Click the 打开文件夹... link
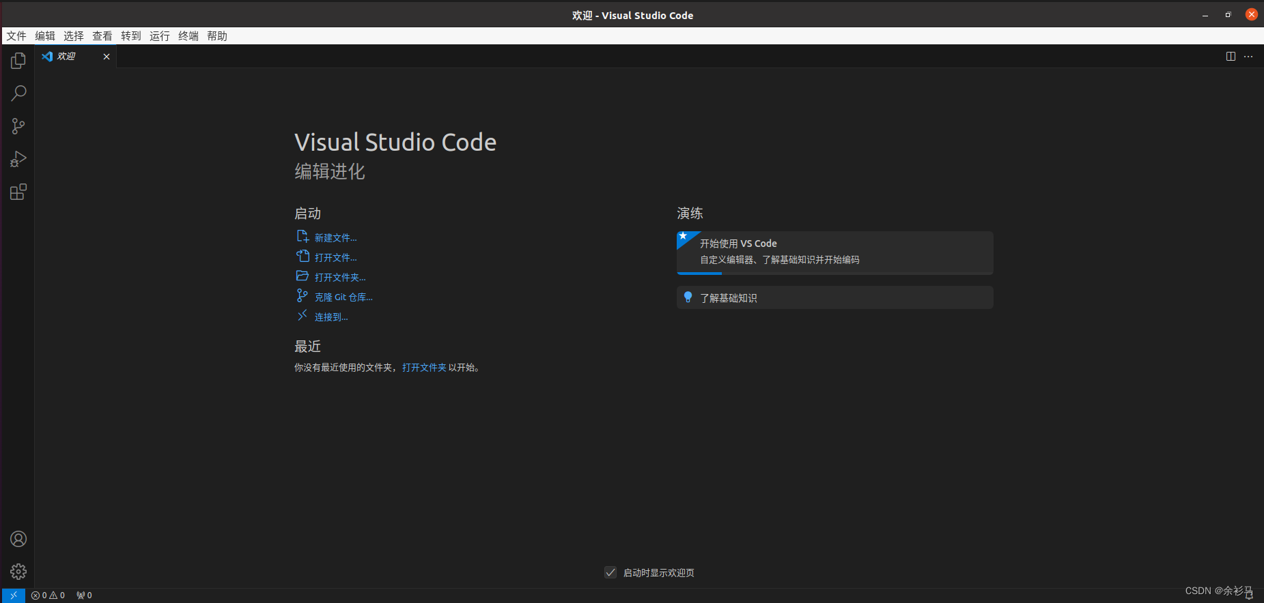 pyautogui.click(x=340, y=278)
